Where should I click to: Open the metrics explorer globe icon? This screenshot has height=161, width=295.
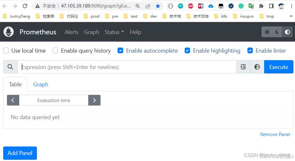257,67
